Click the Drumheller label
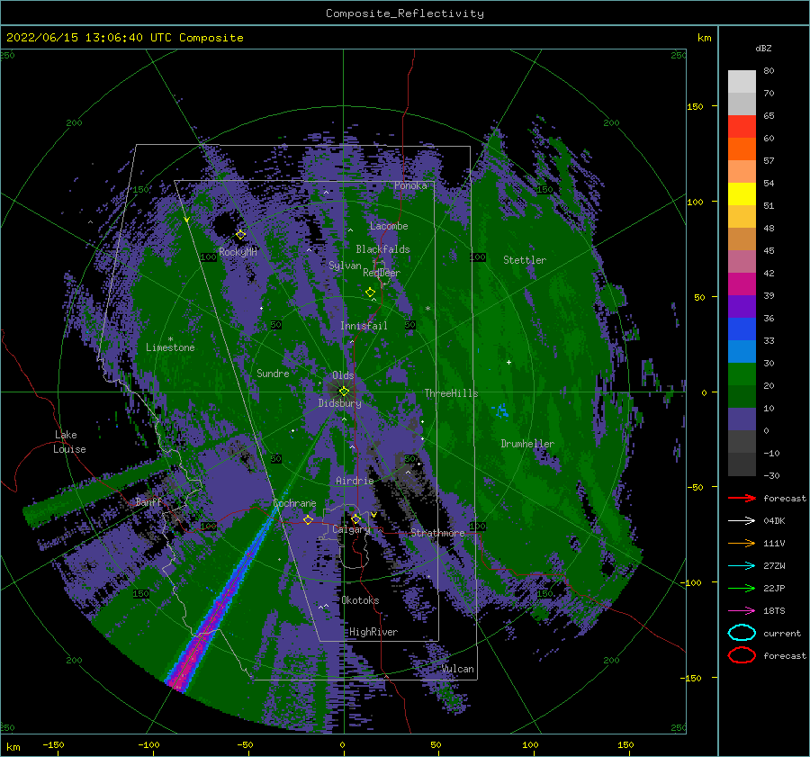 point(527,444)
